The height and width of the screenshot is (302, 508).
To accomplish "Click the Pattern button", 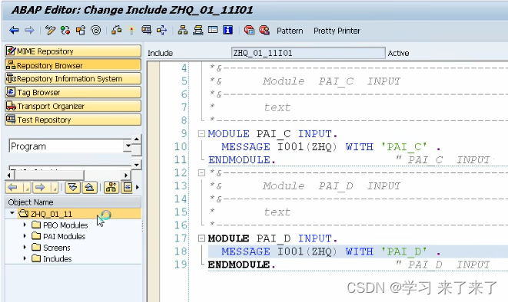I will 290,31.
